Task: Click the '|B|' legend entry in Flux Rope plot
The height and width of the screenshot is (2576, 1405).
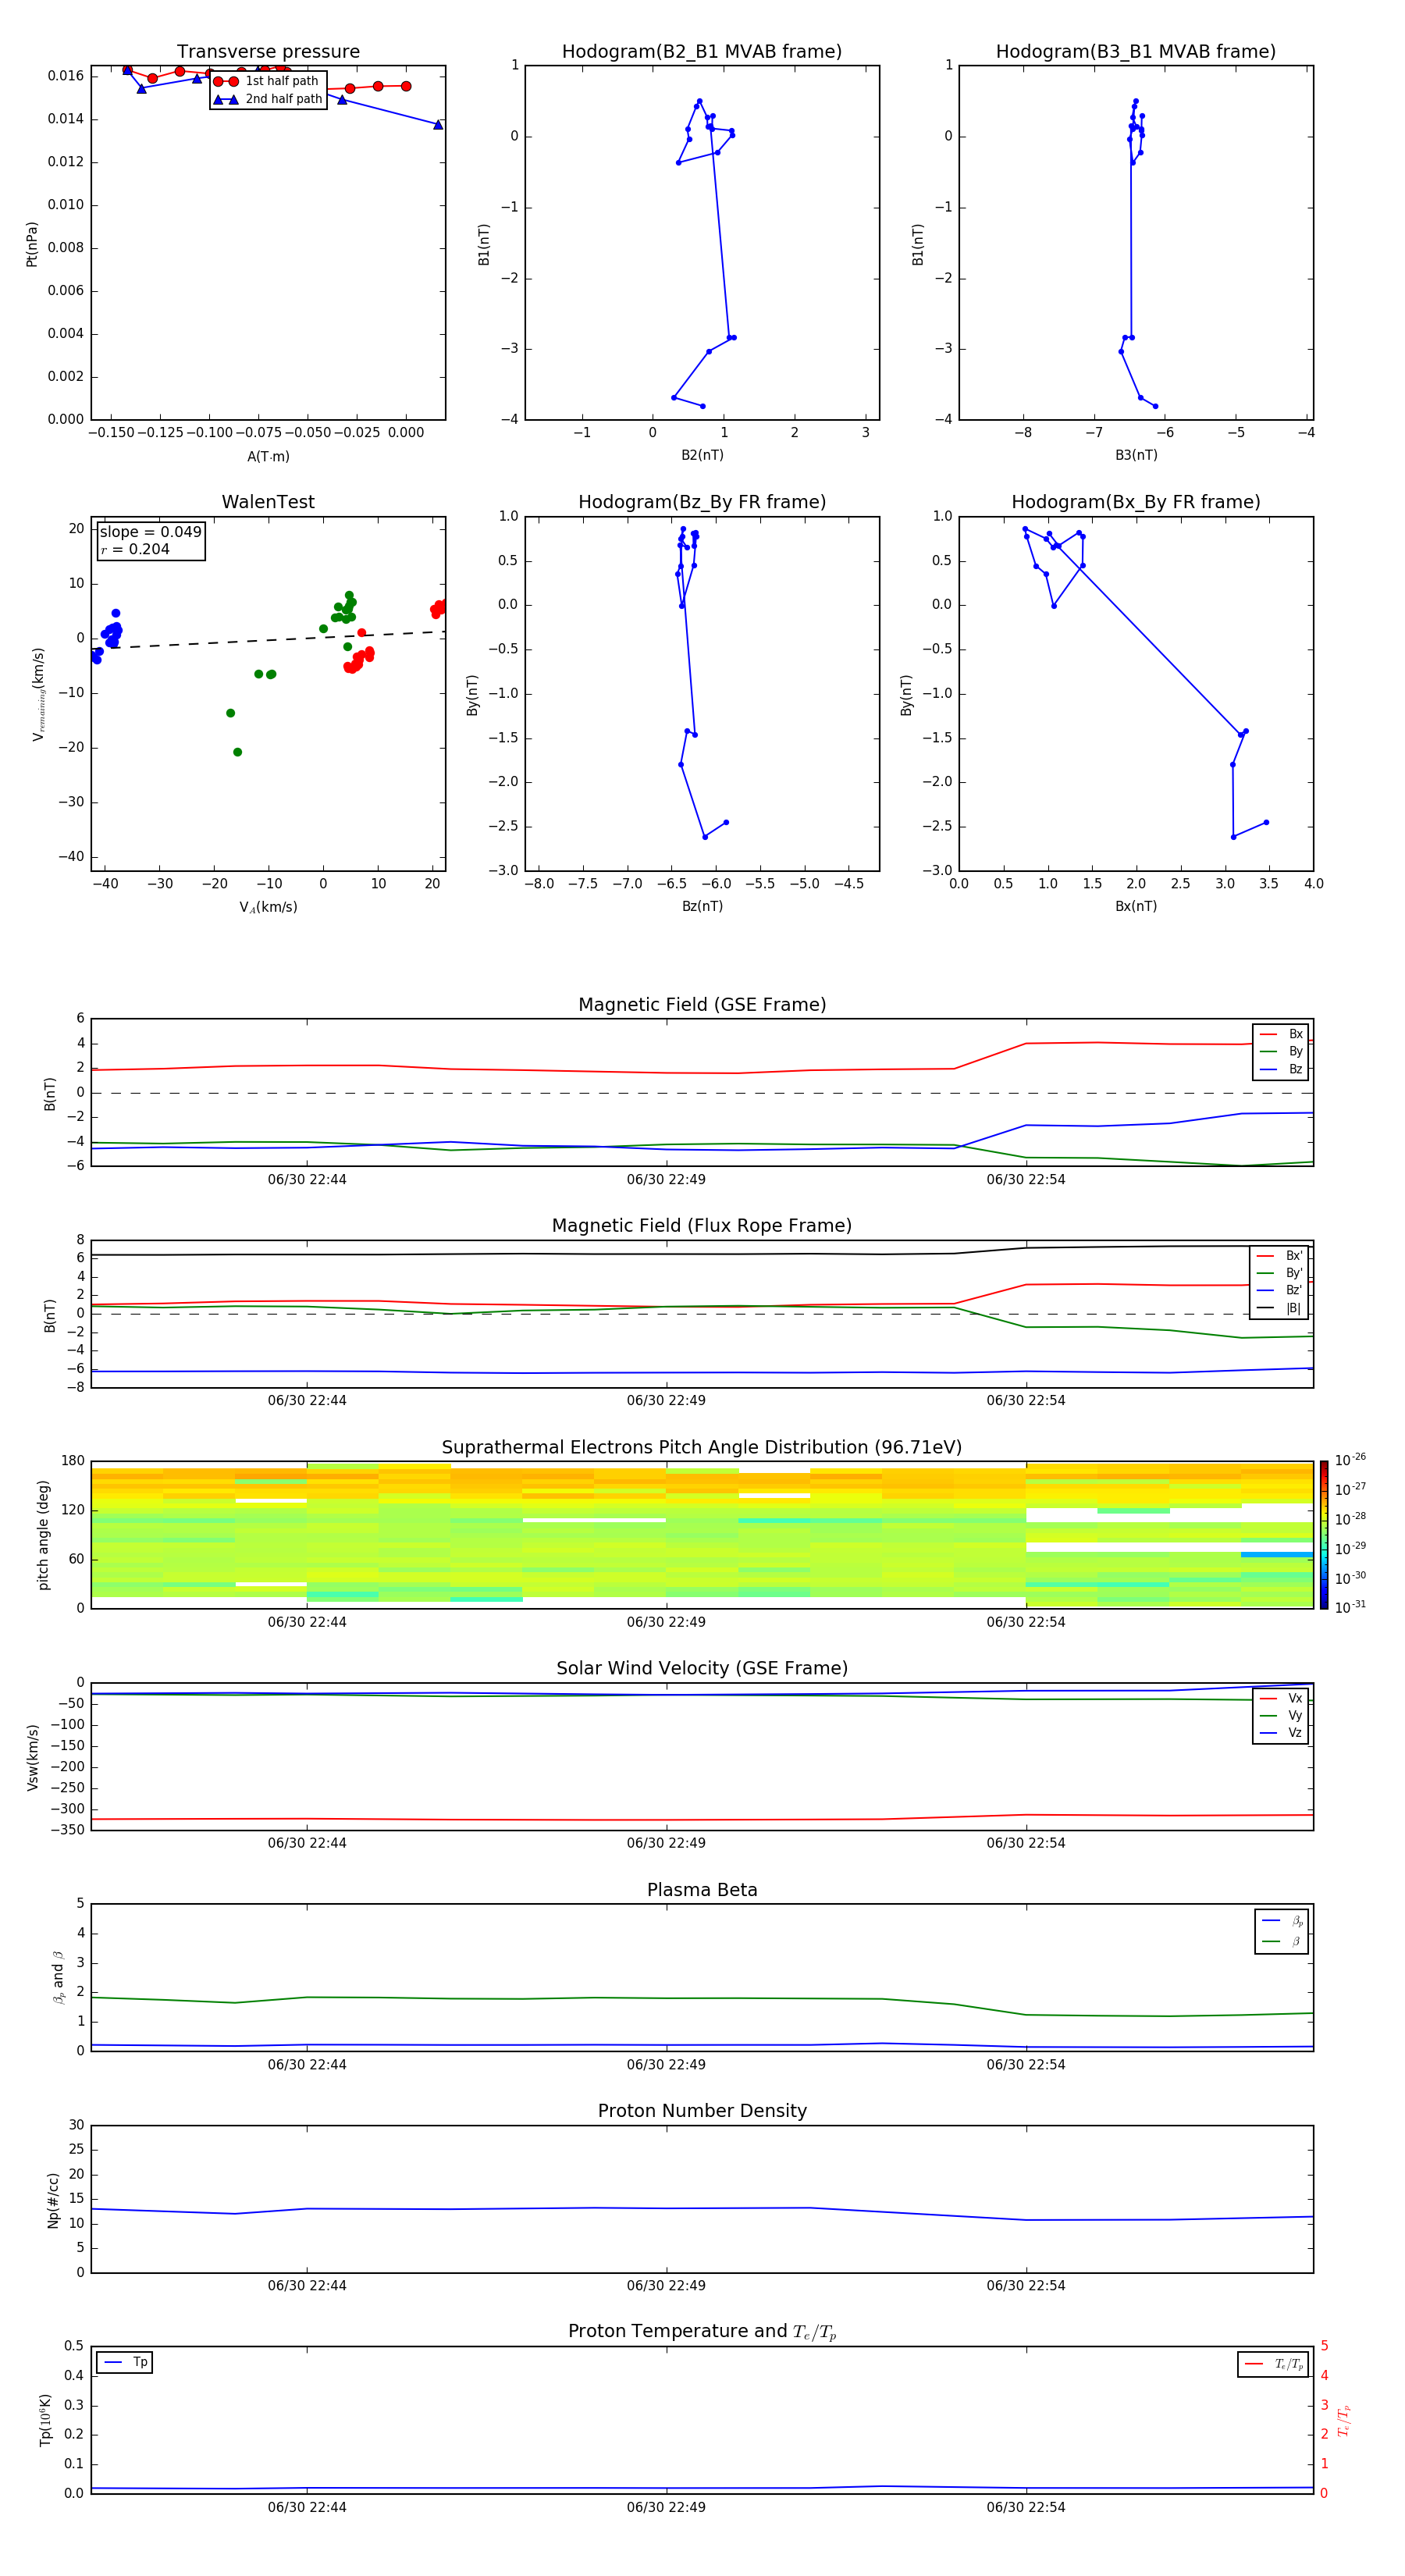Action: pos(1279,1308)
